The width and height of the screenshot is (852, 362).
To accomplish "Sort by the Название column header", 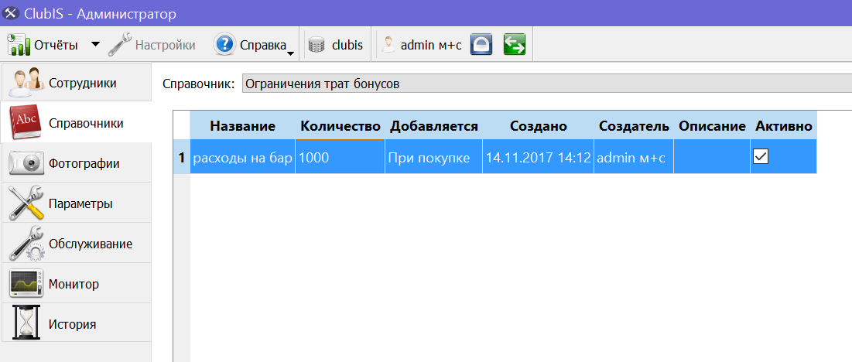I will tap(242, 126).
